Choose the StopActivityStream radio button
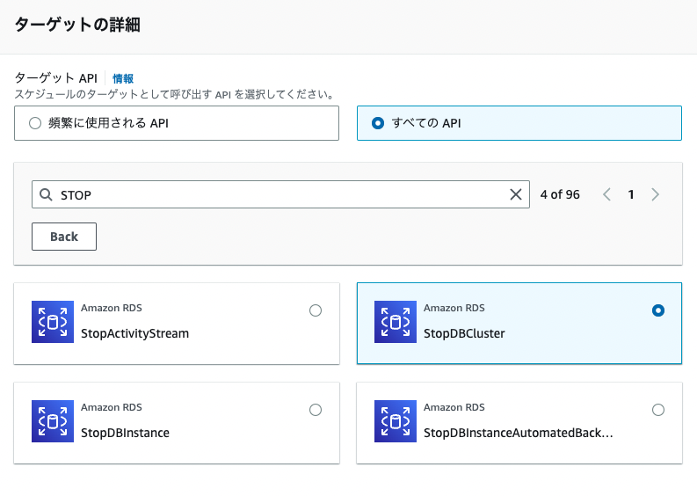The image size is (697, 496). [x=316, y=310]
